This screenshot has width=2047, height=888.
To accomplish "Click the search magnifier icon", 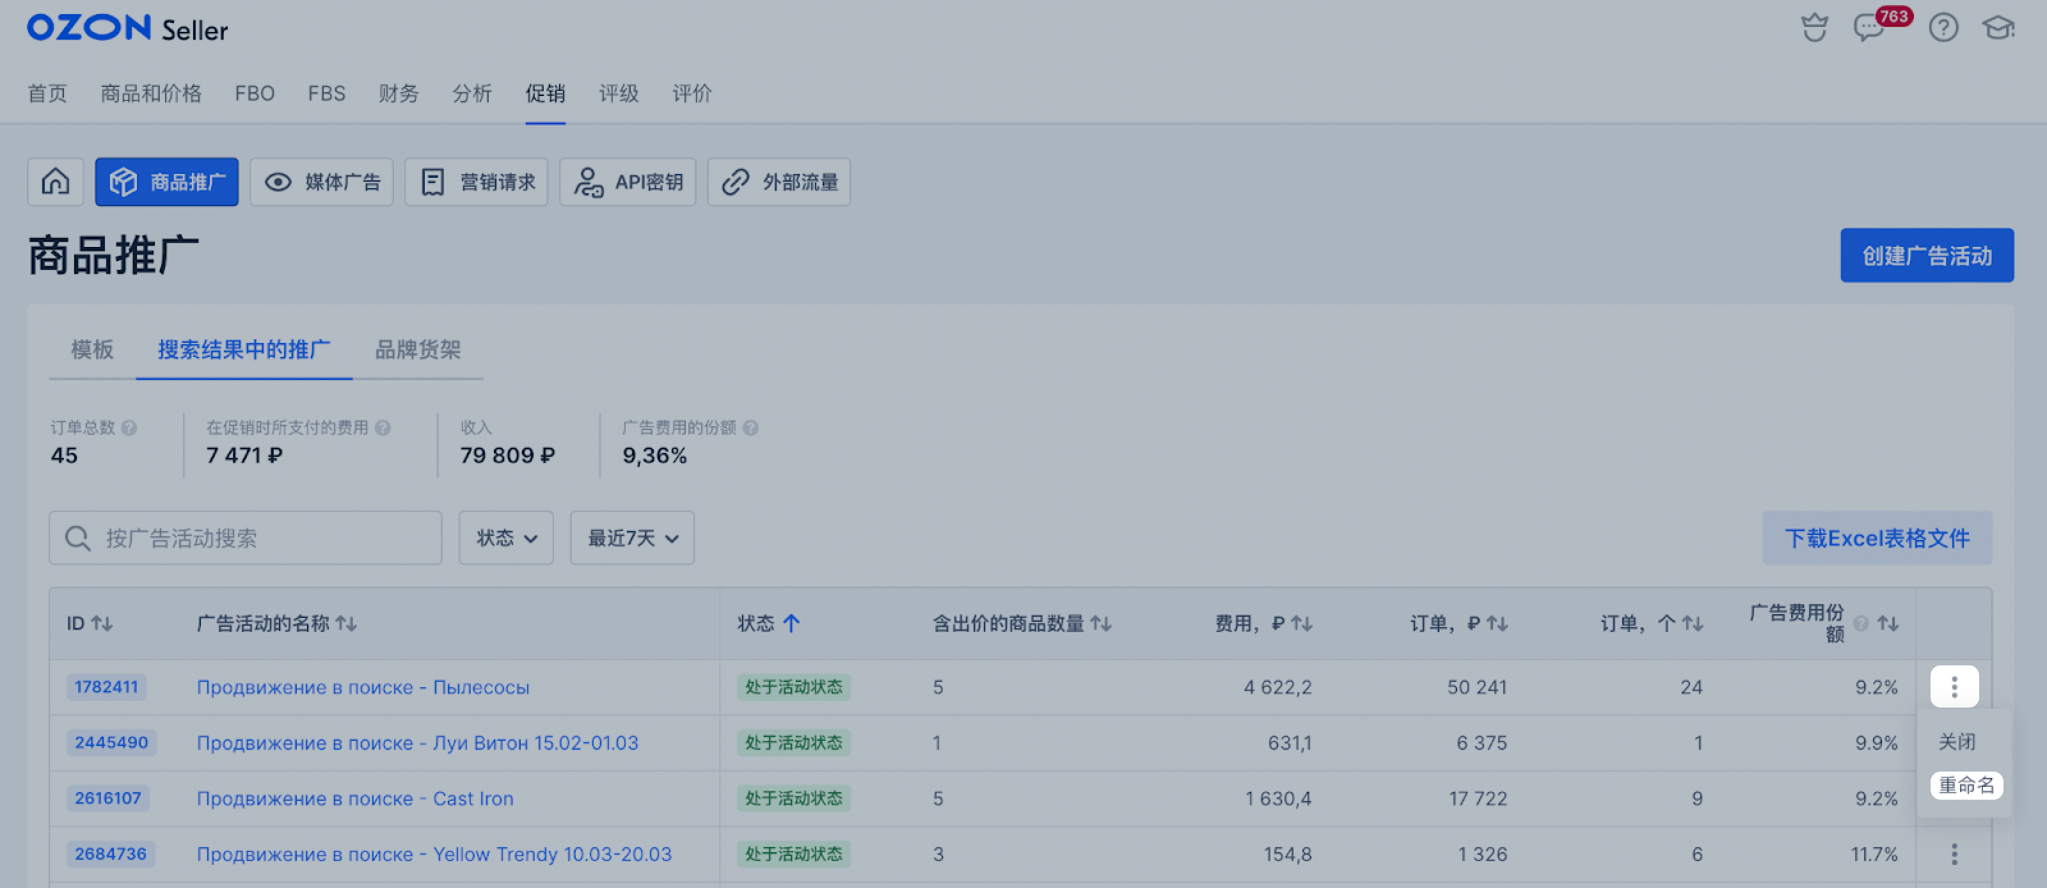I will (x=78, y=538).
